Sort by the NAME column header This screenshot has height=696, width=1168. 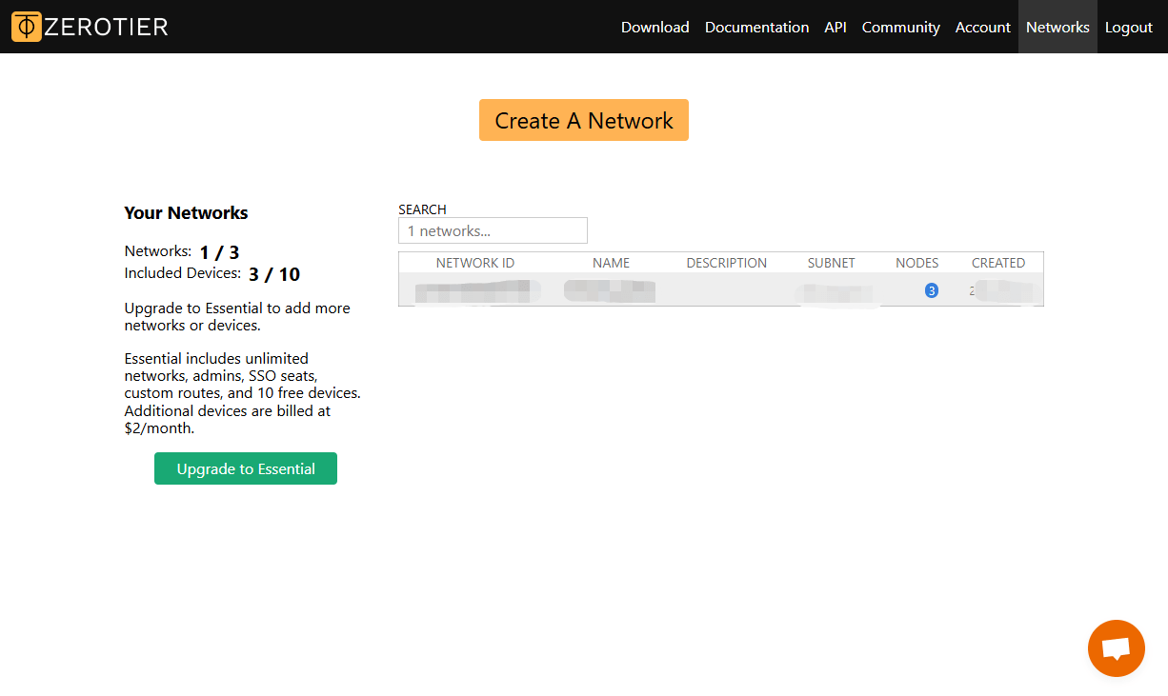click(x=611, y=263)
